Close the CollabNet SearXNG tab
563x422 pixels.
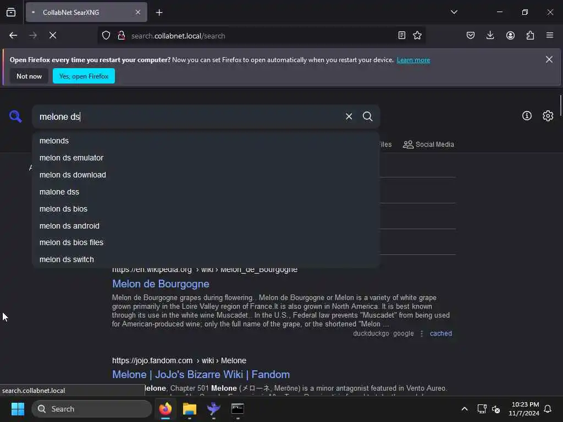pyautogui.click(x=138, y=12)
